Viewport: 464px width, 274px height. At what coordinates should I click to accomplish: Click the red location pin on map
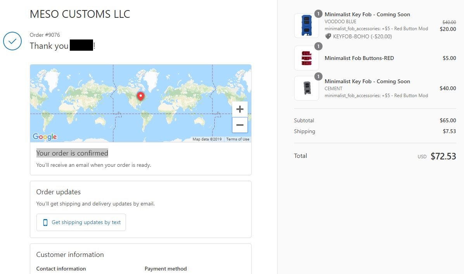pos(141,96)
